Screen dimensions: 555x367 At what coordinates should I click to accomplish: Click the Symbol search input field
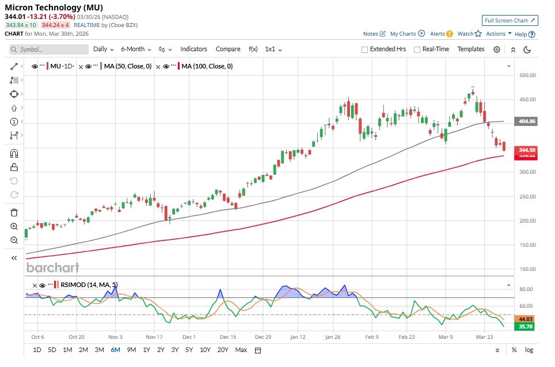48,49
